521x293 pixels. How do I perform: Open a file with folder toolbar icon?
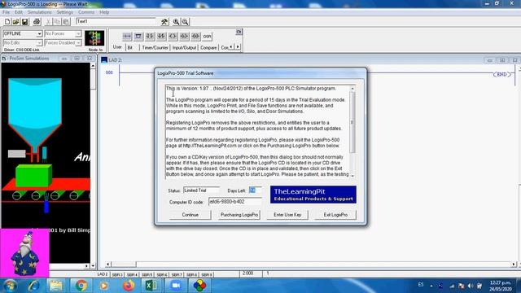15,22
